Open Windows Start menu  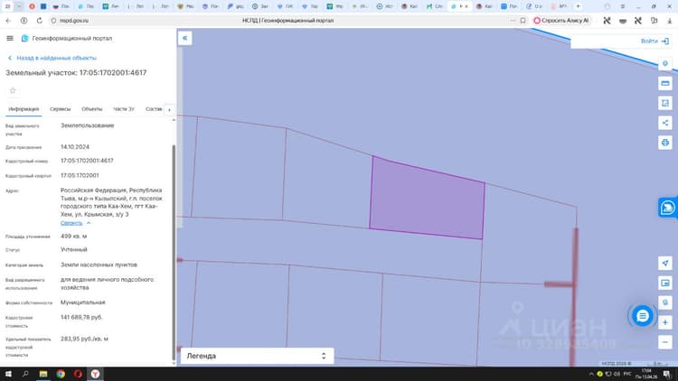[8, 374]
